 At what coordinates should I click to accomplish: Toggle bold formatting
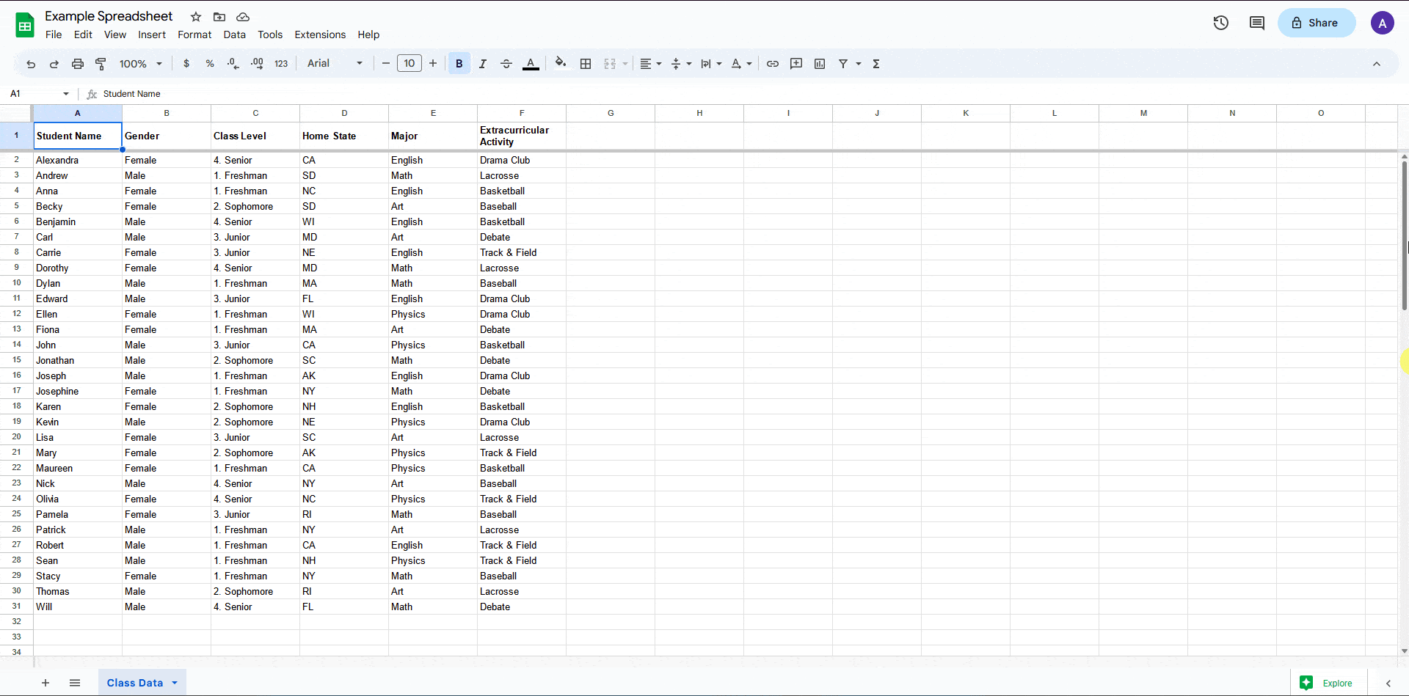coord(458,64)
